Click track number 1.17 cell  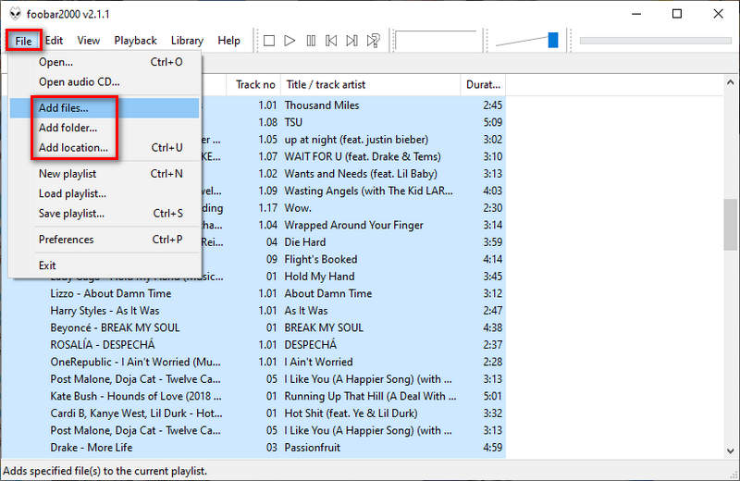(x=267, y=208)
